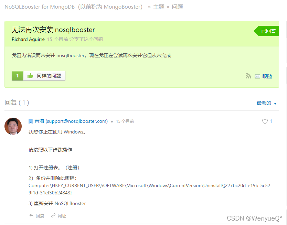Click the thumbs-up icon
Viewport: 287px width, 225px height.
coord(30,76)
